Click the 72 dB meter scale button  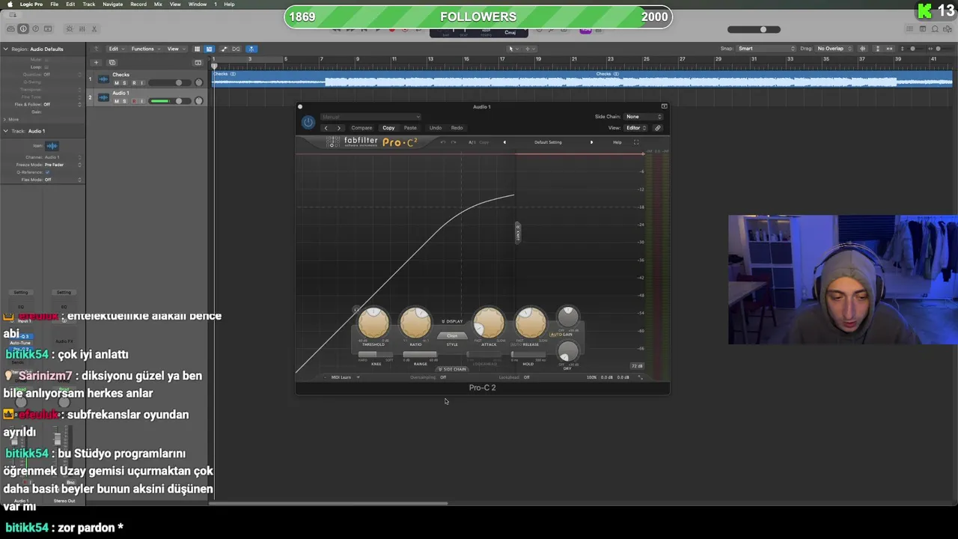(x=637, y=366)
